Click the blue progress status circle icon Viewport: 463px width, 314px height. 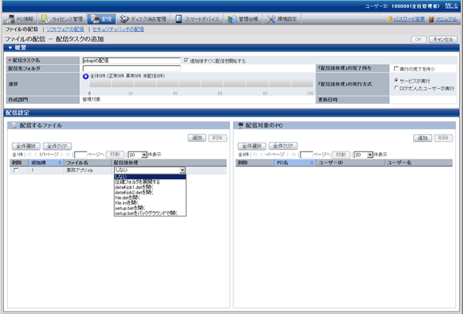(x=86, y=76)
